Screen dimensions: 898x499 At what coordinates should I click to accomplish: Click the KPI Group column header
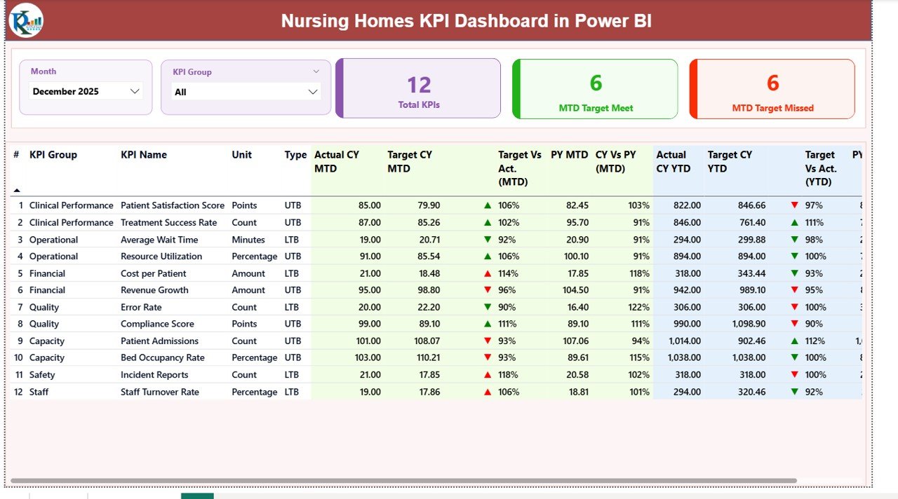pos(53,155)
